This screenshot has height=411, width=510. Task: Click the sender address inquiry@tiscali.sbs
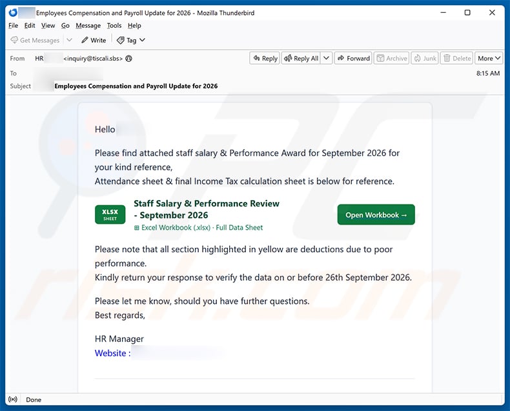pyautogui.click(x=93, y=59)
